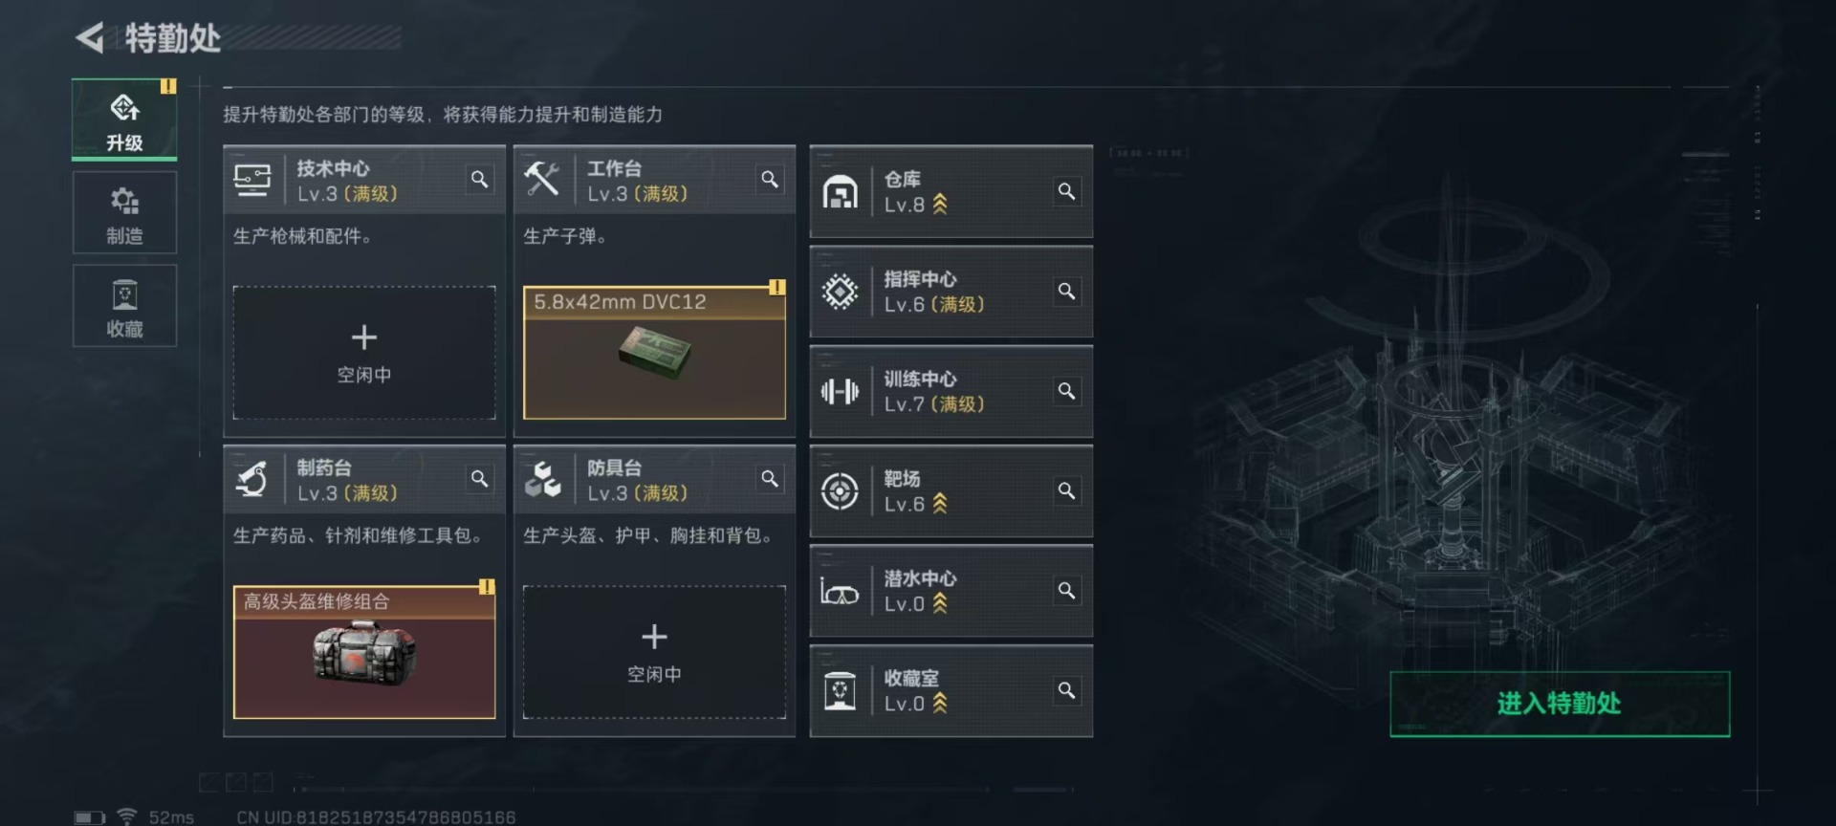Viewport: 1836px width, 826px height.
Task: Click the magnifier icon on 工作台
Action: tap(770, 179)
